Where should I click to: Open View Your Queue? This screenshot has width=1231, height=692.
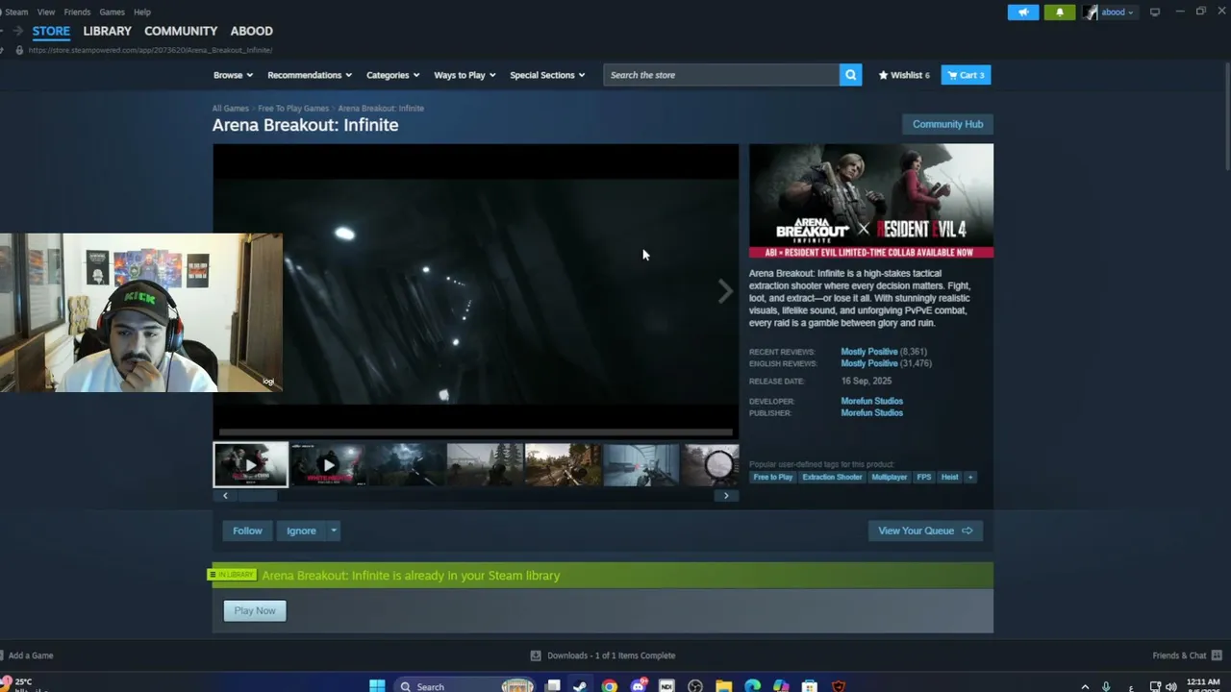[x=925, y=531]
